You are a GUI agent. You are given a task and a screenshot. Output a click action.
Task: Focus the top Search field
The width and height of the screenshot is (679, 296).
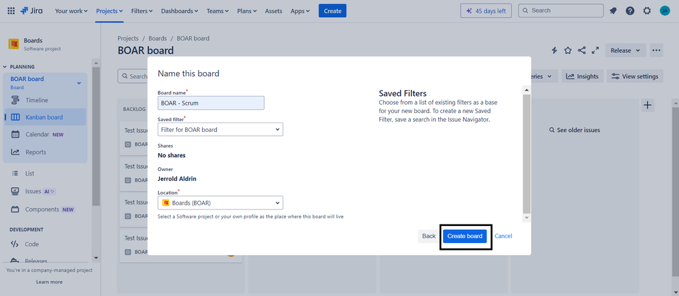click(x=561, y=10)
